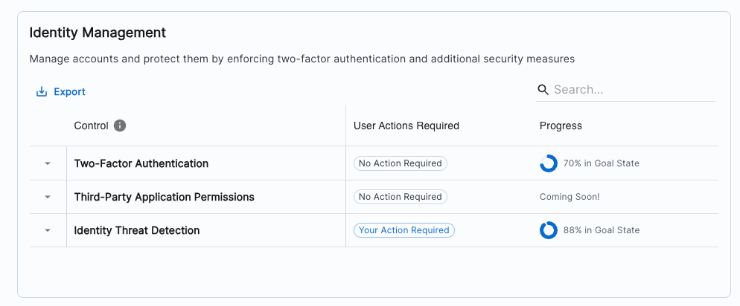
Task: Open the Two-Factor Authentication control name
Action: point(141,163)
